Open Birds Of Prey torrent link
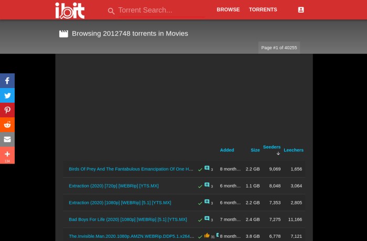This screenshot has height=241, width=367. click(131, 169)
